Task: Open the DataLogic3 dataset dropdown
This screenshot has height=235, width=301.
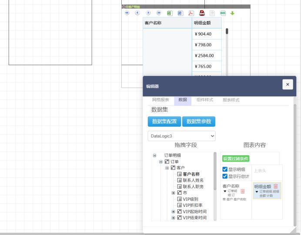Action: [181, 136]
